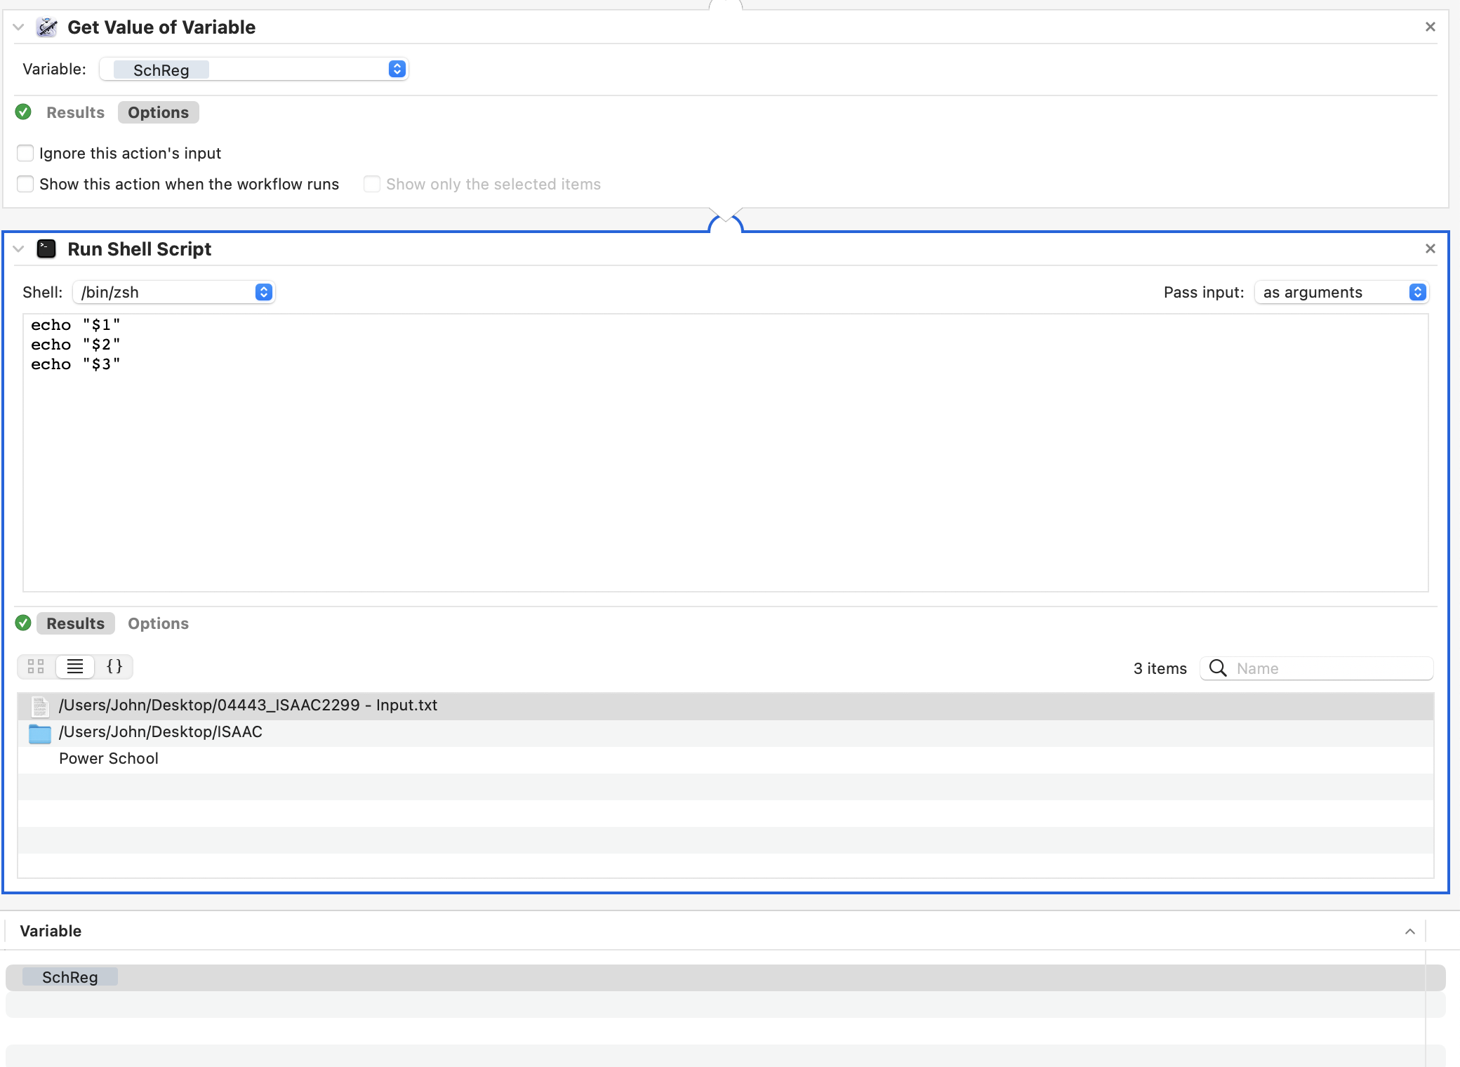
Task: Check Show this action when workflow runs
Action: click(x=25, y=184)
